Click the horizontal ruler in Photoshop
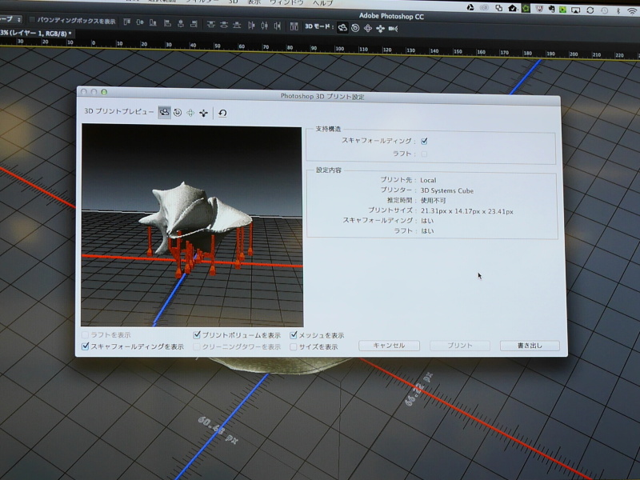Screen dimensions: 640x480 tap(320, 47)
